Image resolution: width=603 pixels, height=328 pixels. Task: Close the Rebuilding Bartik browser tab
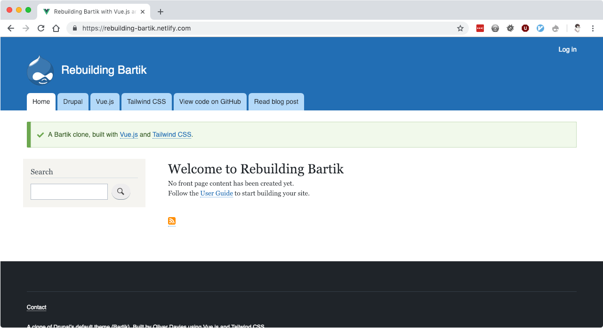tap(143, 12)
